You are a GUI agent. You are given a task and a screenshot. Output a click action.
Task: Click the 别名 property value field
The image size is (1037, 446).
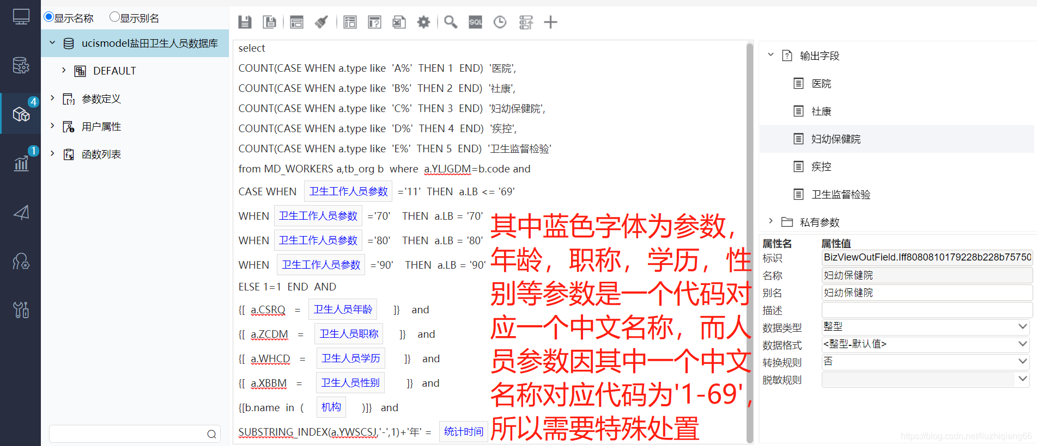pyautogui.click(x=927, y=293)
